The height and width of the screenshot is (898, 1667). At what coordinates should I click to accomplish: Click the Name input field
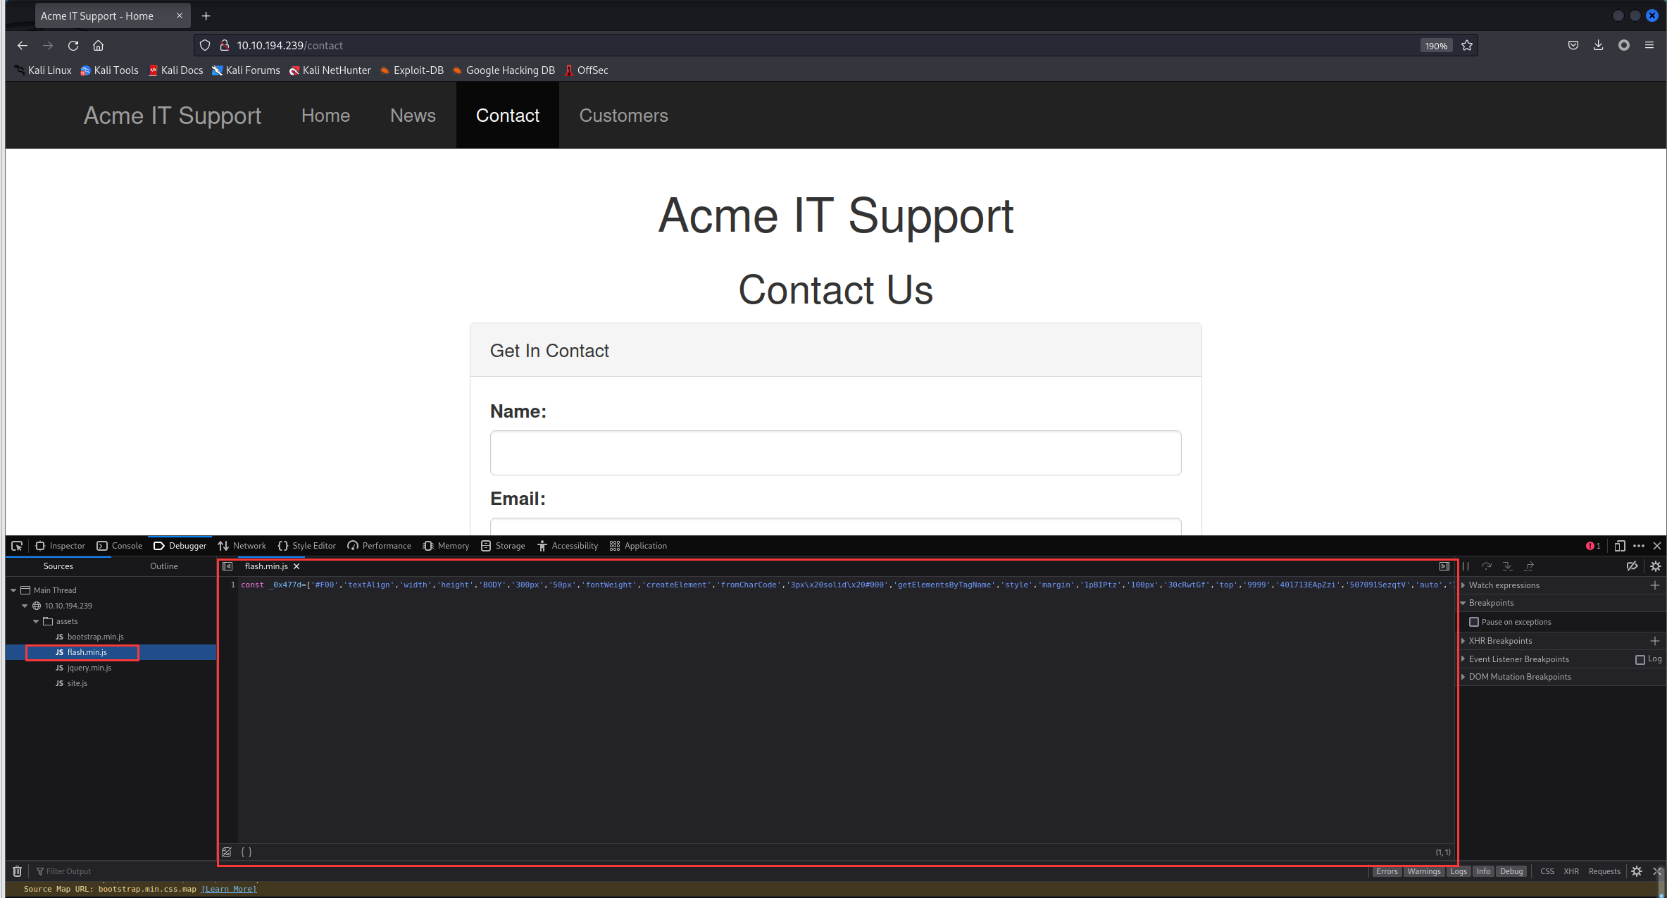(x=836, y=454)
